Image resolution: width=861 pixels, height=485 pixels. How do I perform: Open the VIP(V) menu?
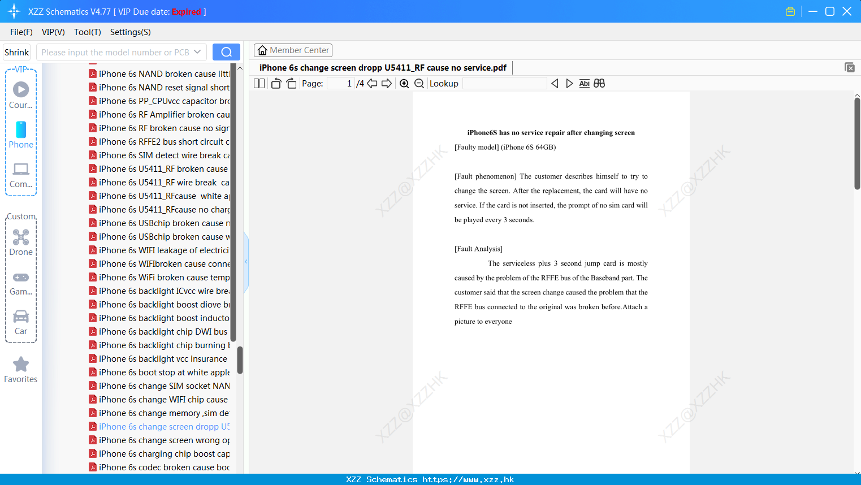point(53,32)
